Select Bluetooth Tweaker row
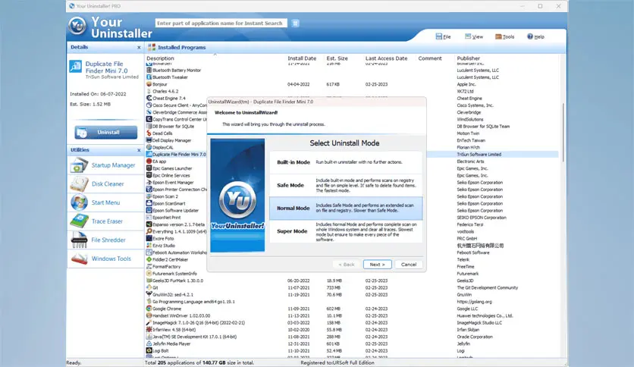 click(x=352, y=77)
